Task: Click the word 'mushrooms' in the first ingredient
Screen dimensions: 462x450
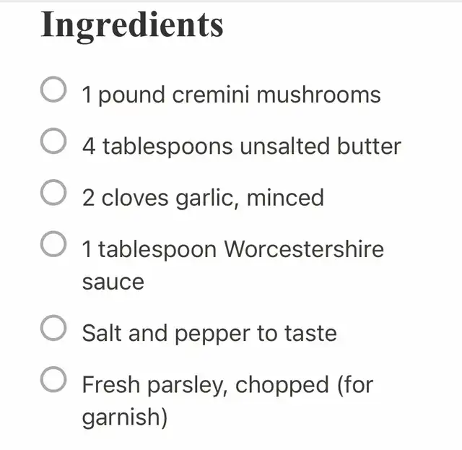Action: [321, 95]
